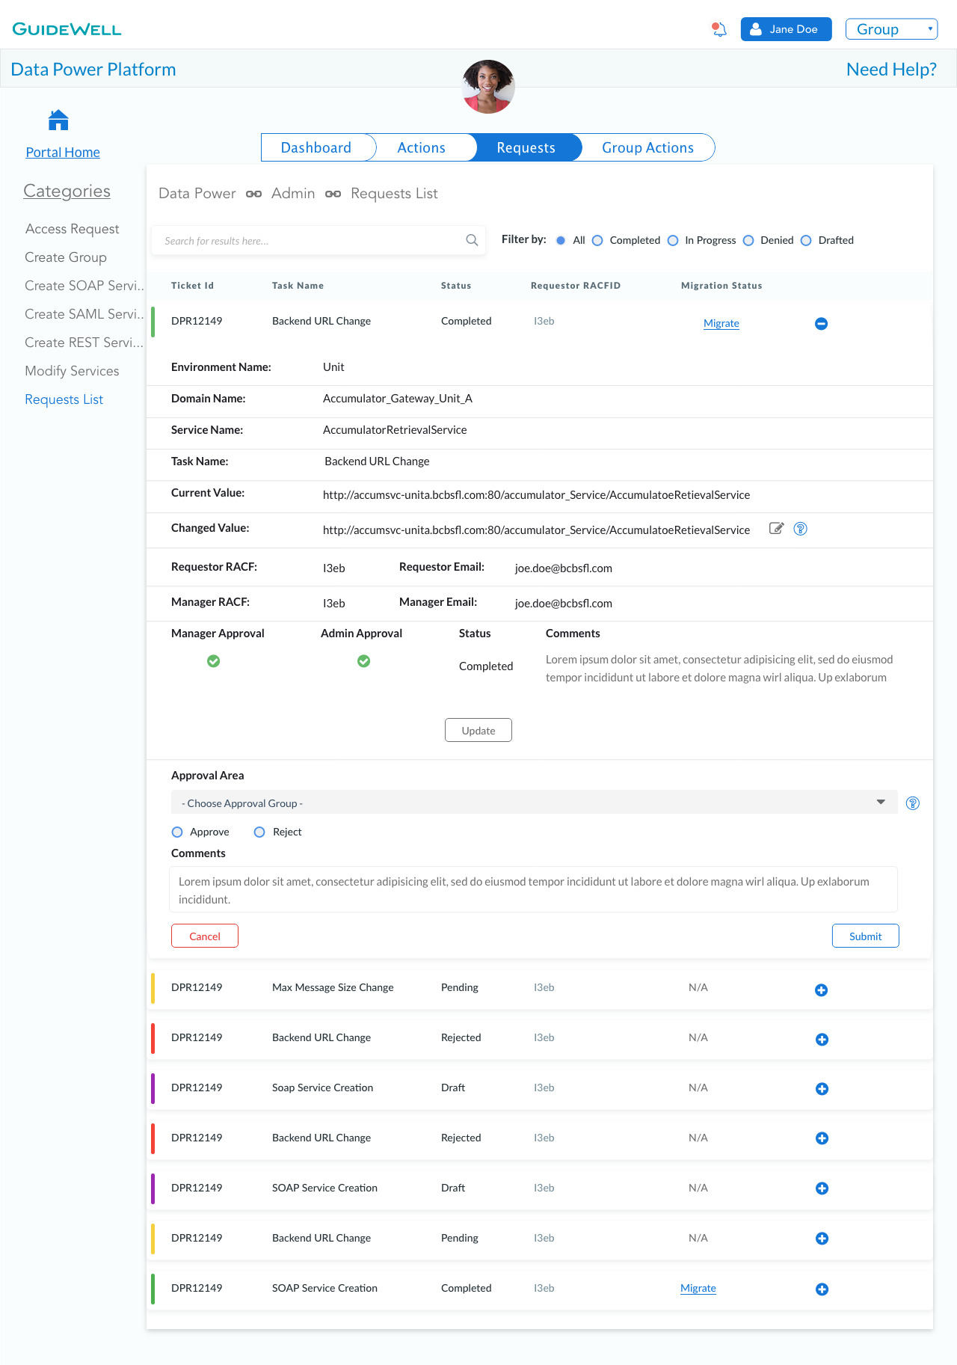Viewport: 957px width, 1365px height.
Task: Expand the Max Message Size Change row
Action: (x=821, y=990)
